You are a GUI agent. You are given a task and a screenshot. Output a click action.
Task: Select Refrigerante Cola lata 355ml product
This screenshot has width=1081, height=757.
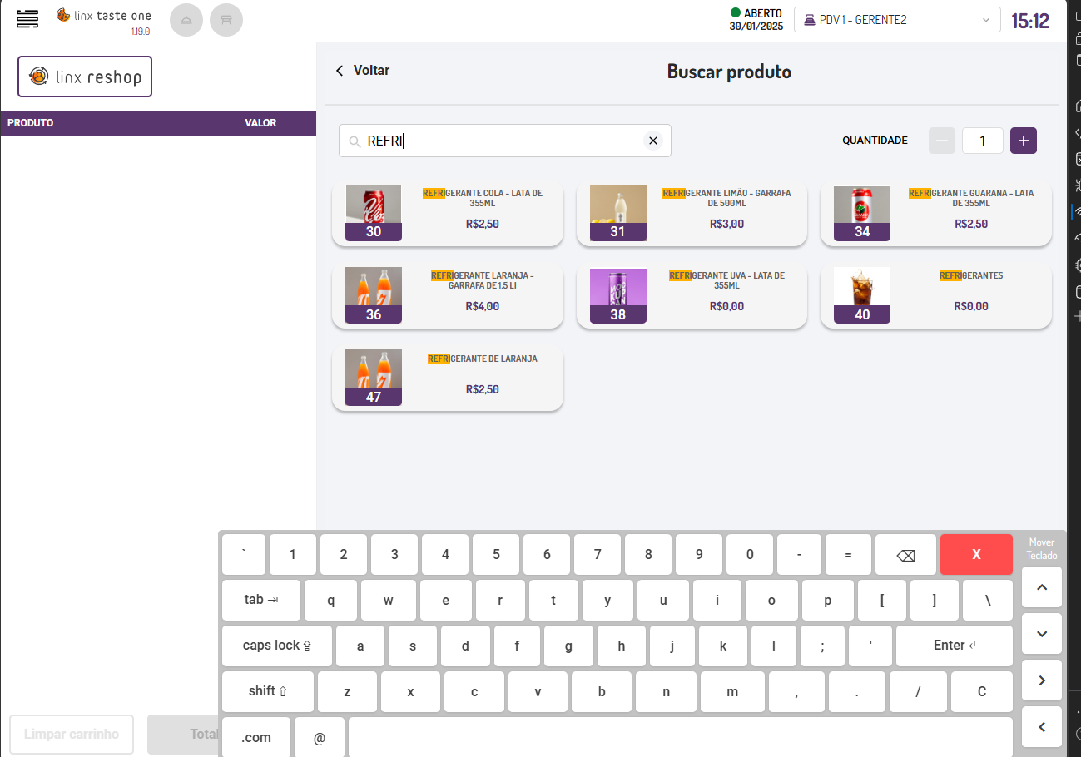click(x=448, y=214)
